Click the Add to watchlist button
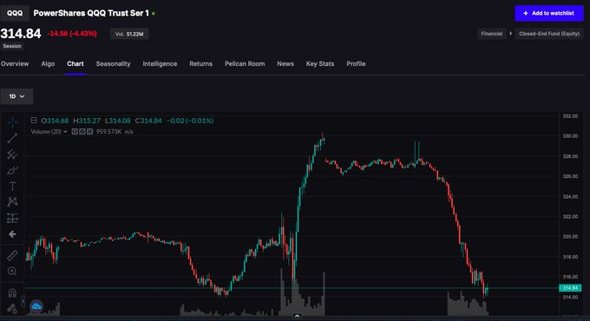The width and height of the screenshot is (590, 321). coord(549,13)
